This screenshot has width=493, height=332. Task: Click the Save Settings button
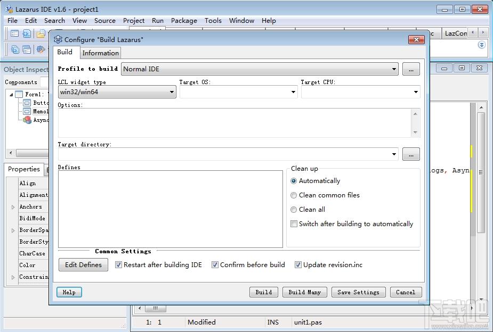358,292
